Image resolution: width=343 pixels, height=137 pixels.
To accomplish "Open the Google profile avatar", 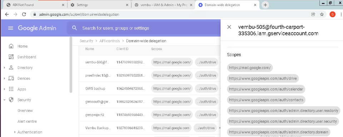I will (x=332, y=14).
